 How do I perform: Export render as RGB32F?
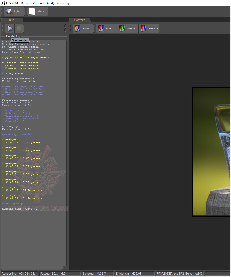[149, 28]
